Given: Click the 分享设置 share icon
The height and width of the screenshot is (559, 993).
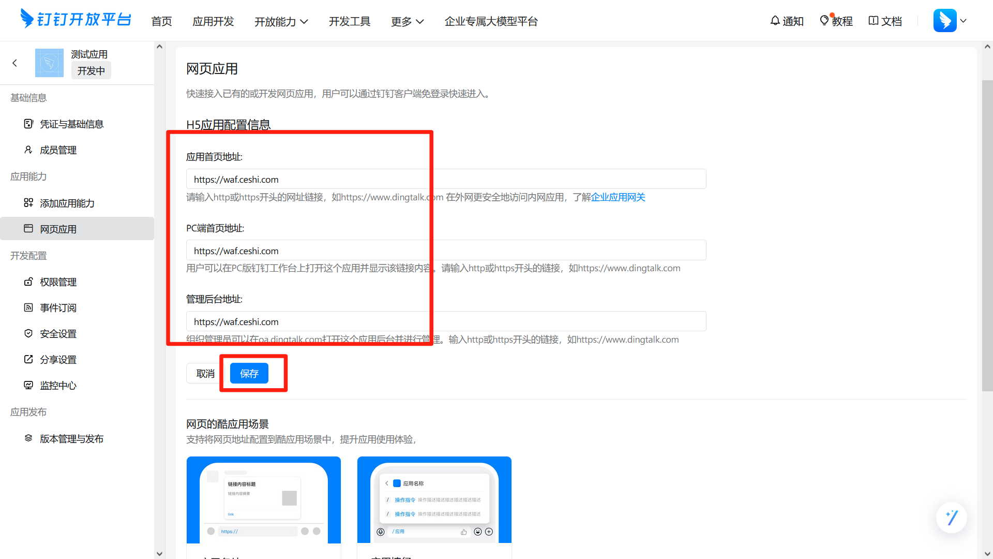Looking at the screenshot, I should [x=28, y=359].
